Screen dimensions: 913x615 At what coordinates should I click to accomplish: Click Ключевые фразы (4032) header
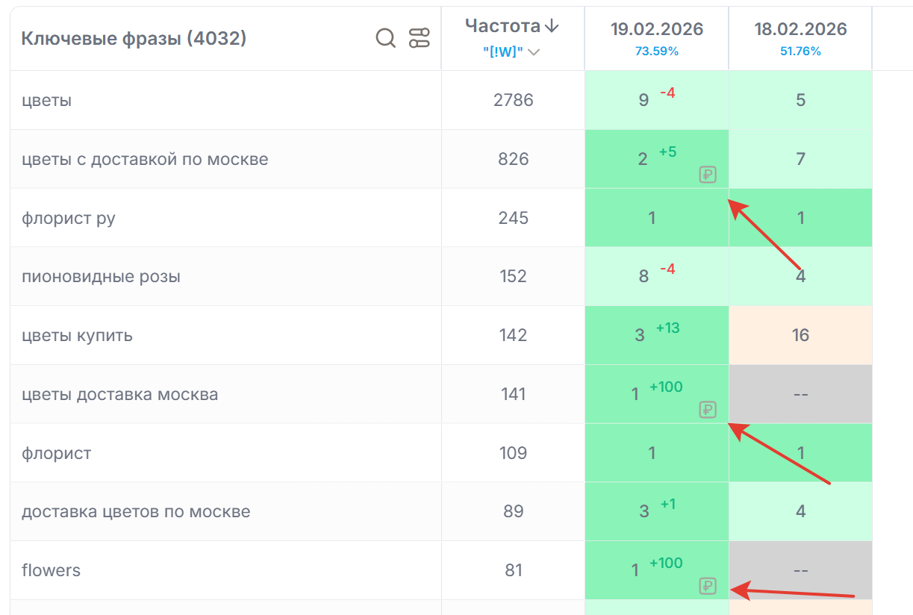tap(134, 38)
